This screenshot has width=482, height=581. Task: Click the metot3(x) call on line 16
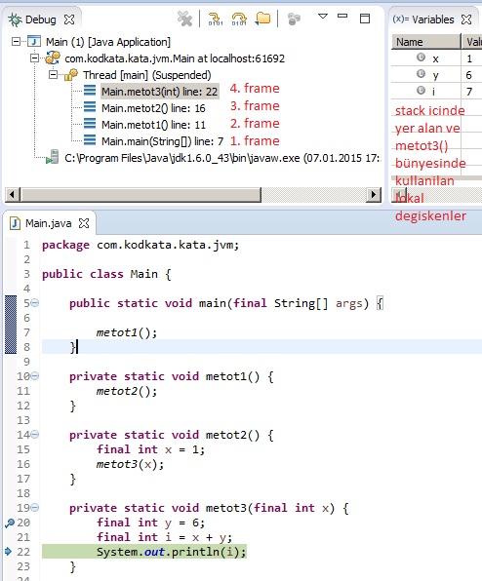(x=130, y=464)
